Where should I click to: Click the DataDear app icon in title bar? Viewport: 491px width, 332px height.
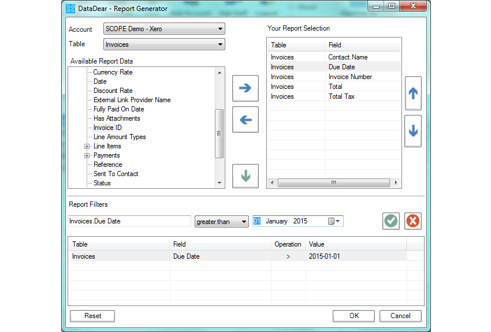point(70,9)
